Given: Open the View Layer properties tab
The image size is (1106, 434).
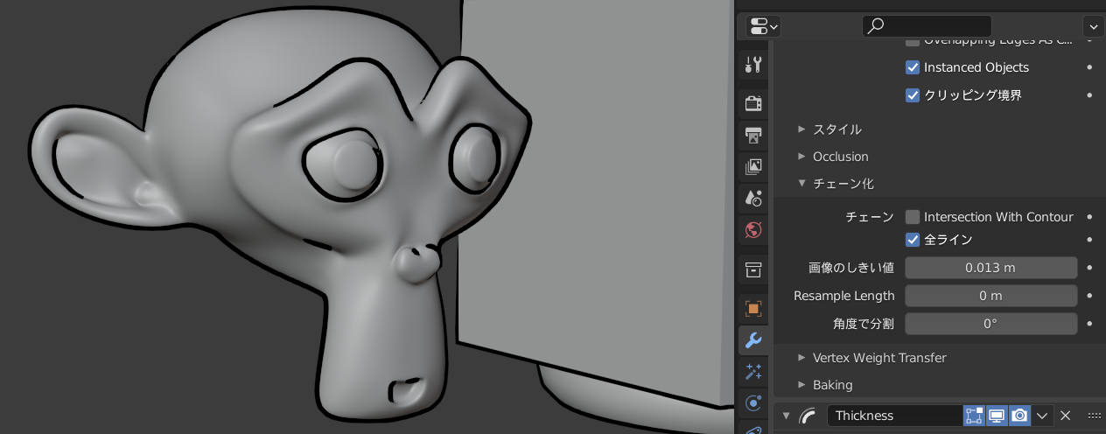Looking at the screenshot, I should coord(753,166).
